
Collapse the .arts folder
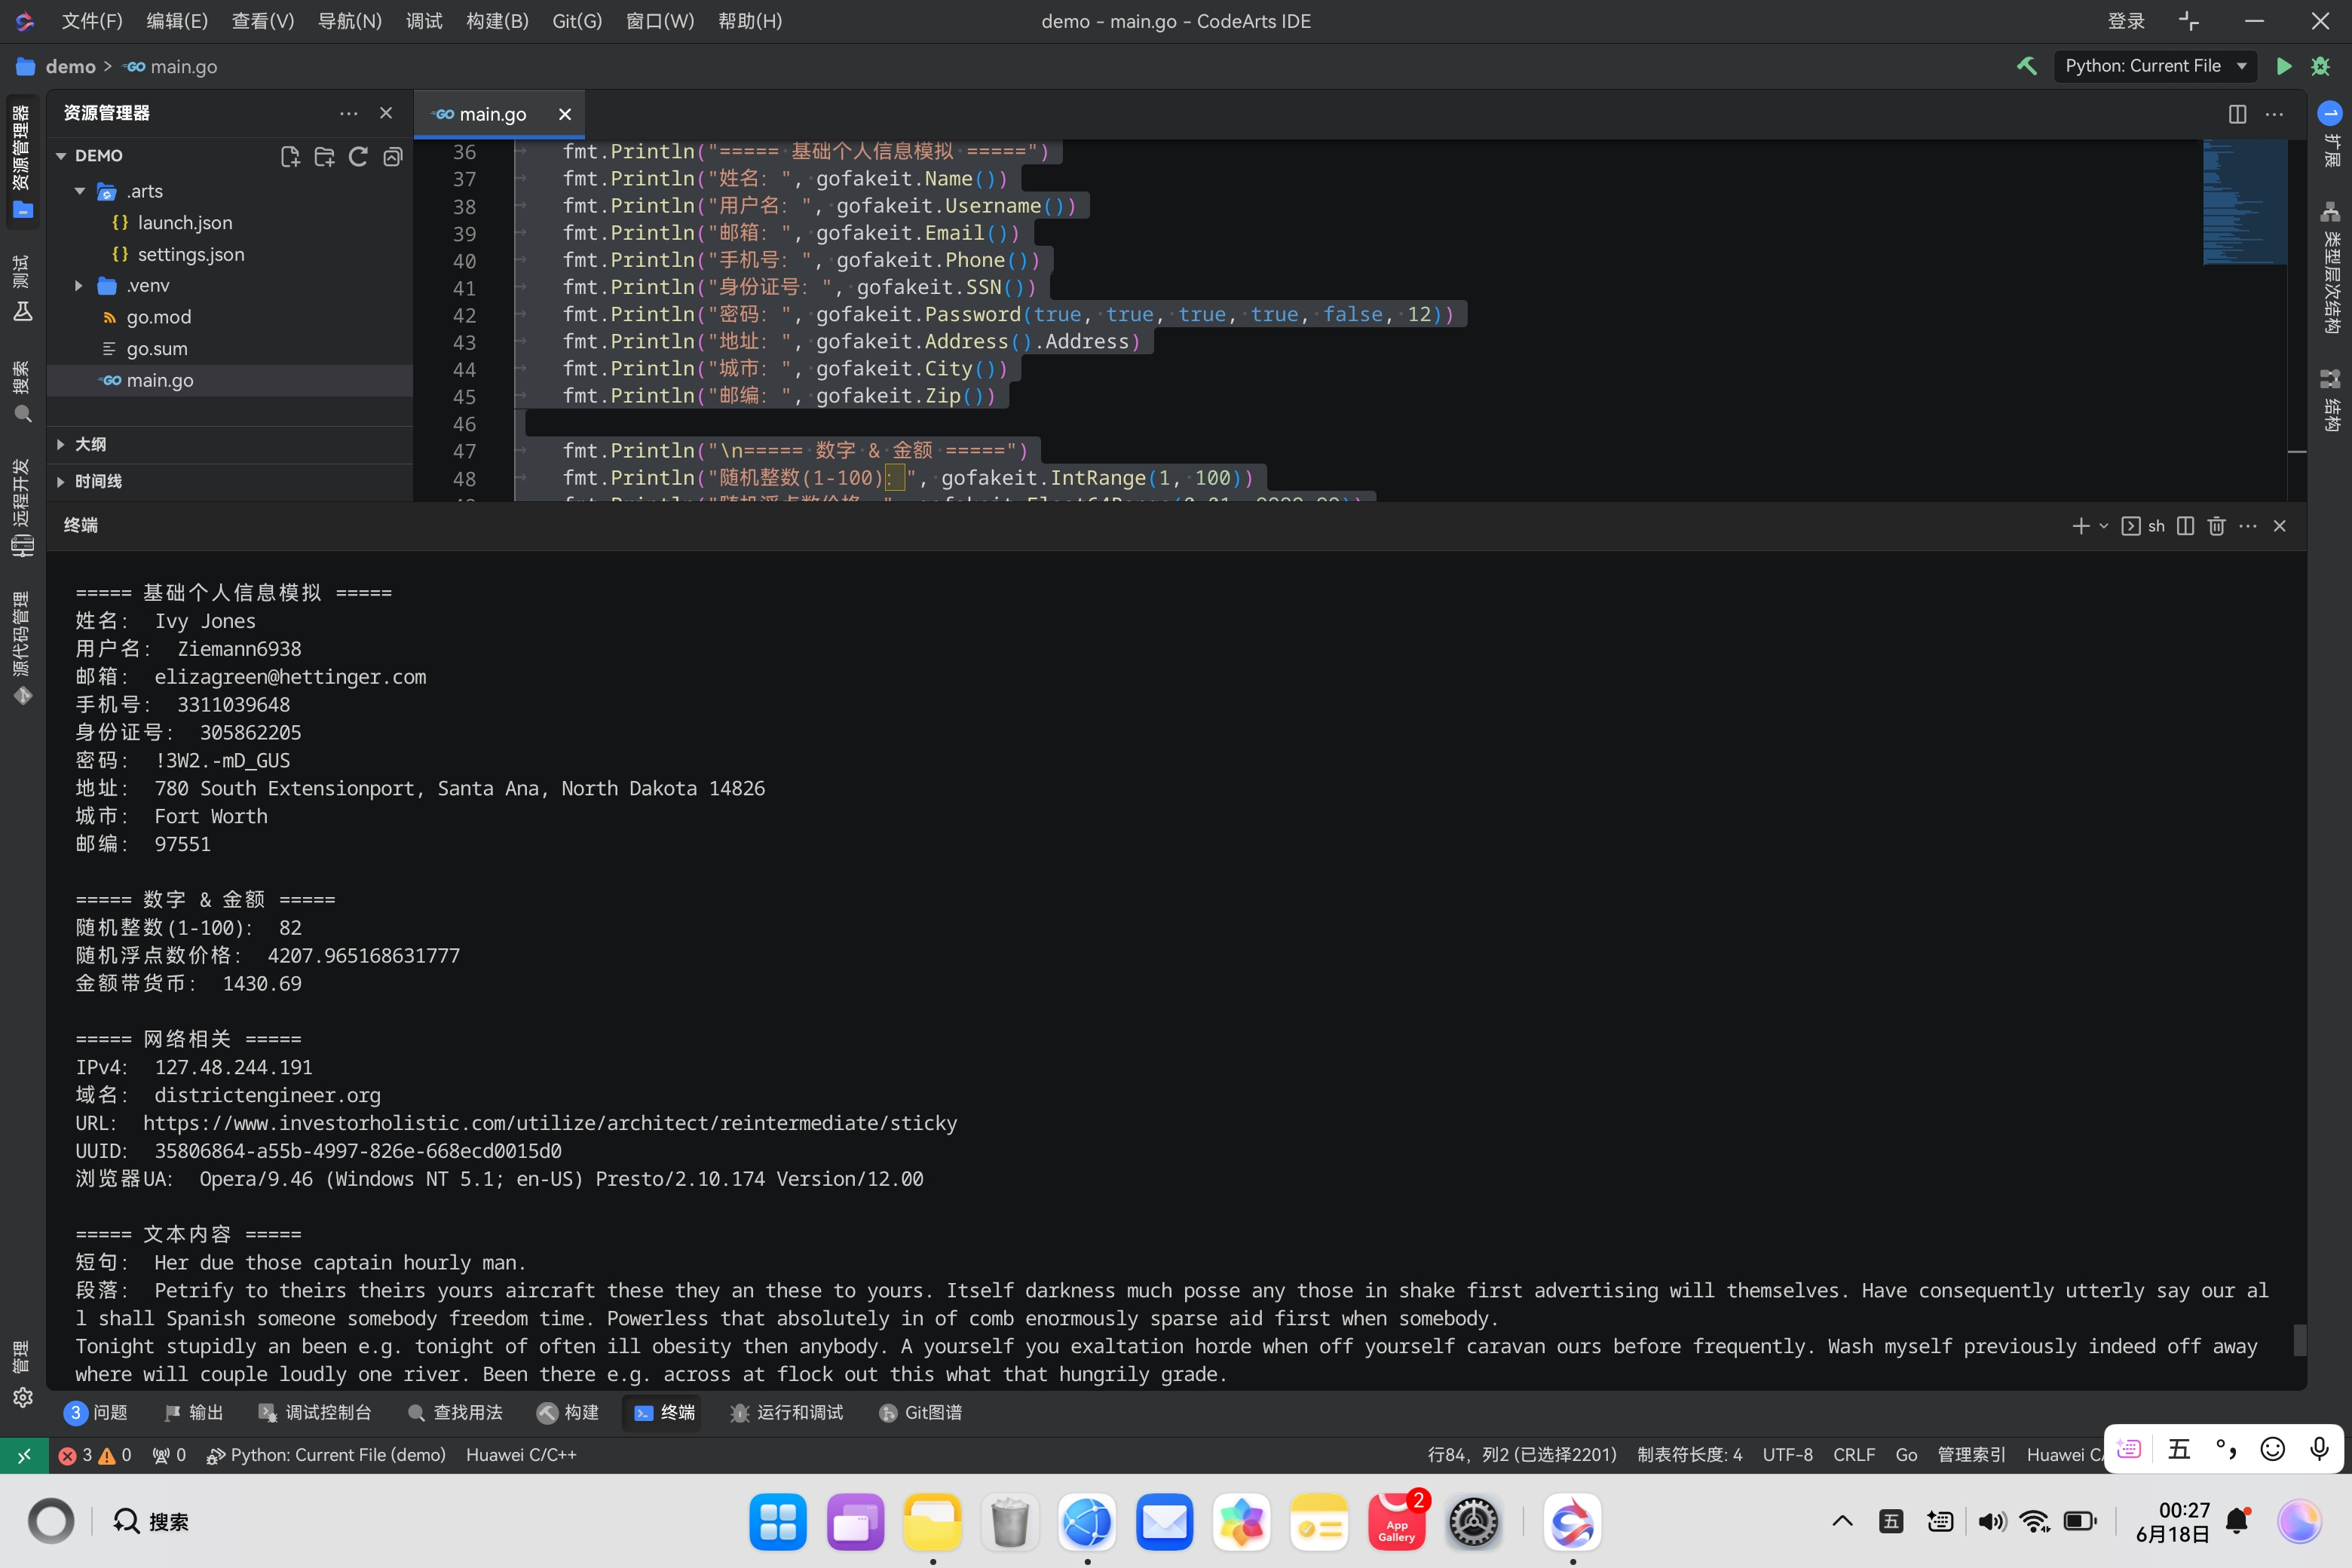click(x=80, y=191)
